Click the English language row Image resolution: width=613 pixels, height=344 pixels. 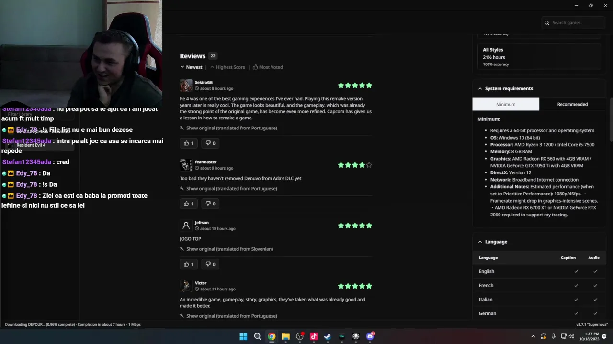point(539,271)
